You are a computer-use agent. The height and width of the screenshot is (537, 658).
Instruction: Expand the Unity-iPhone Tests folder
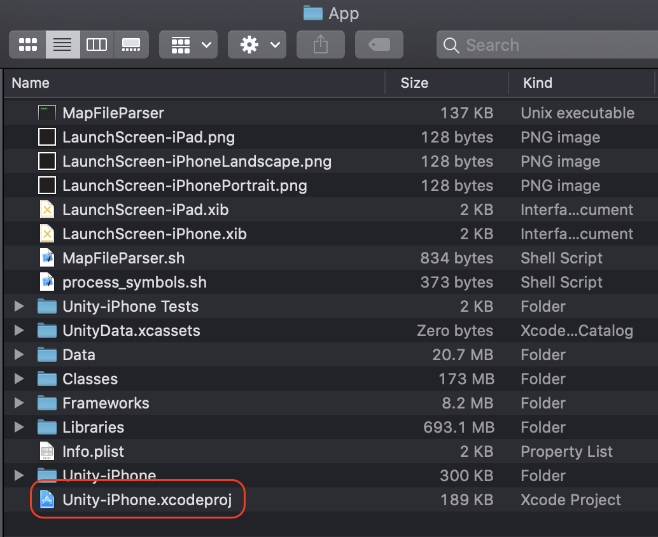[19, 306]
